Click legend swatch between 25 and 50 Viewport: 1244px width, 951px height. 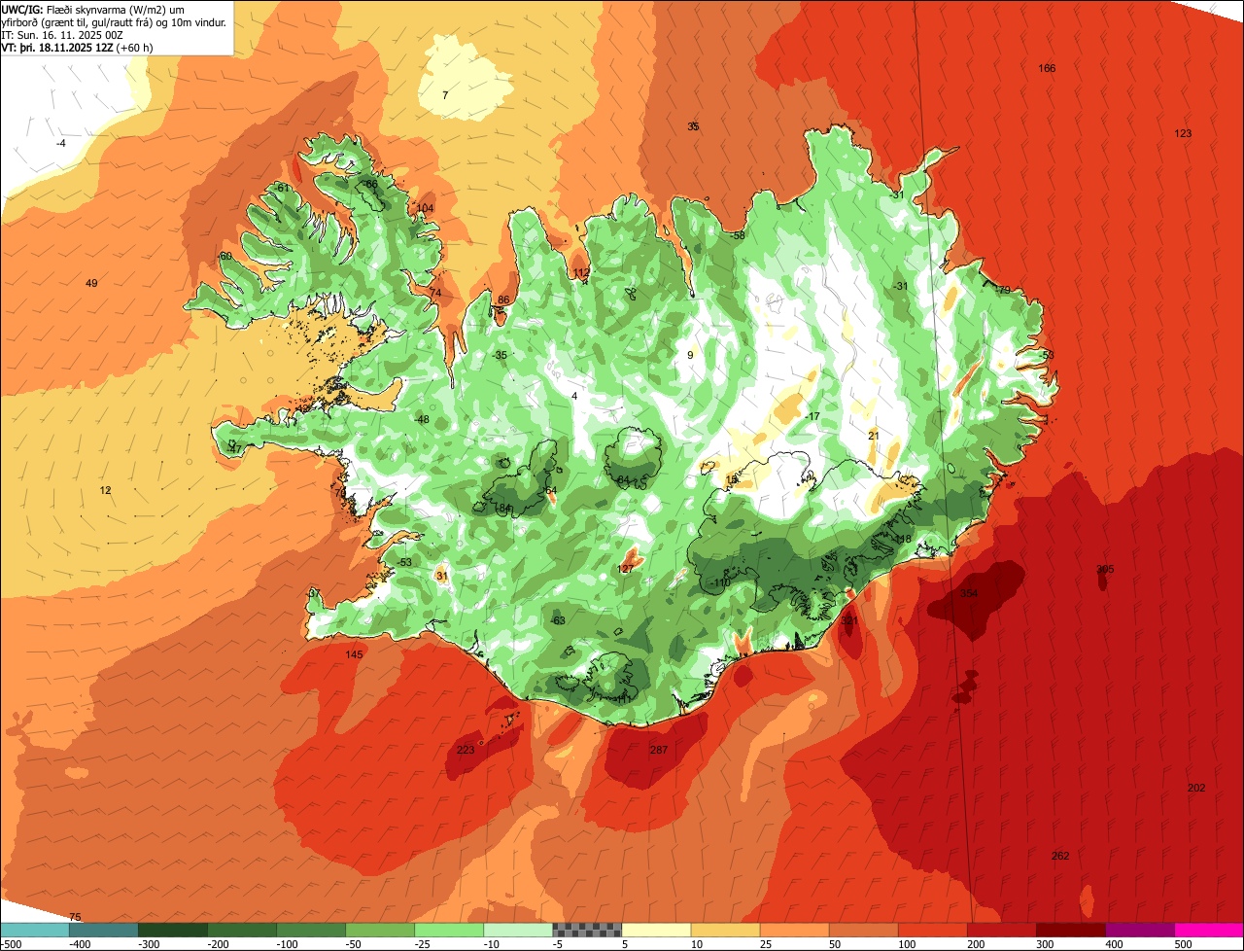(793, 930)
